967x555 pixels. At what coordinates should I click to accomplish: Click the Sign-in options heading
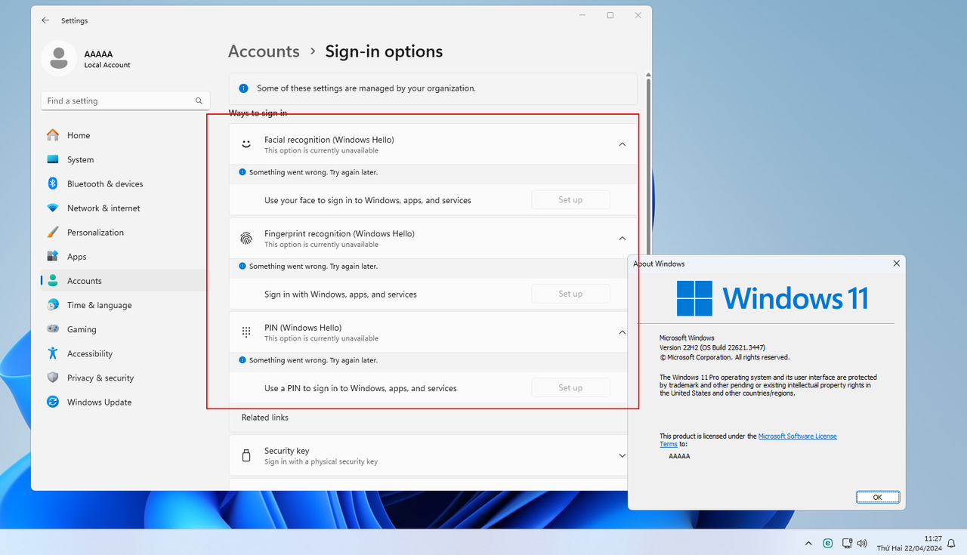pyautogui.click(x=384, y=51)
